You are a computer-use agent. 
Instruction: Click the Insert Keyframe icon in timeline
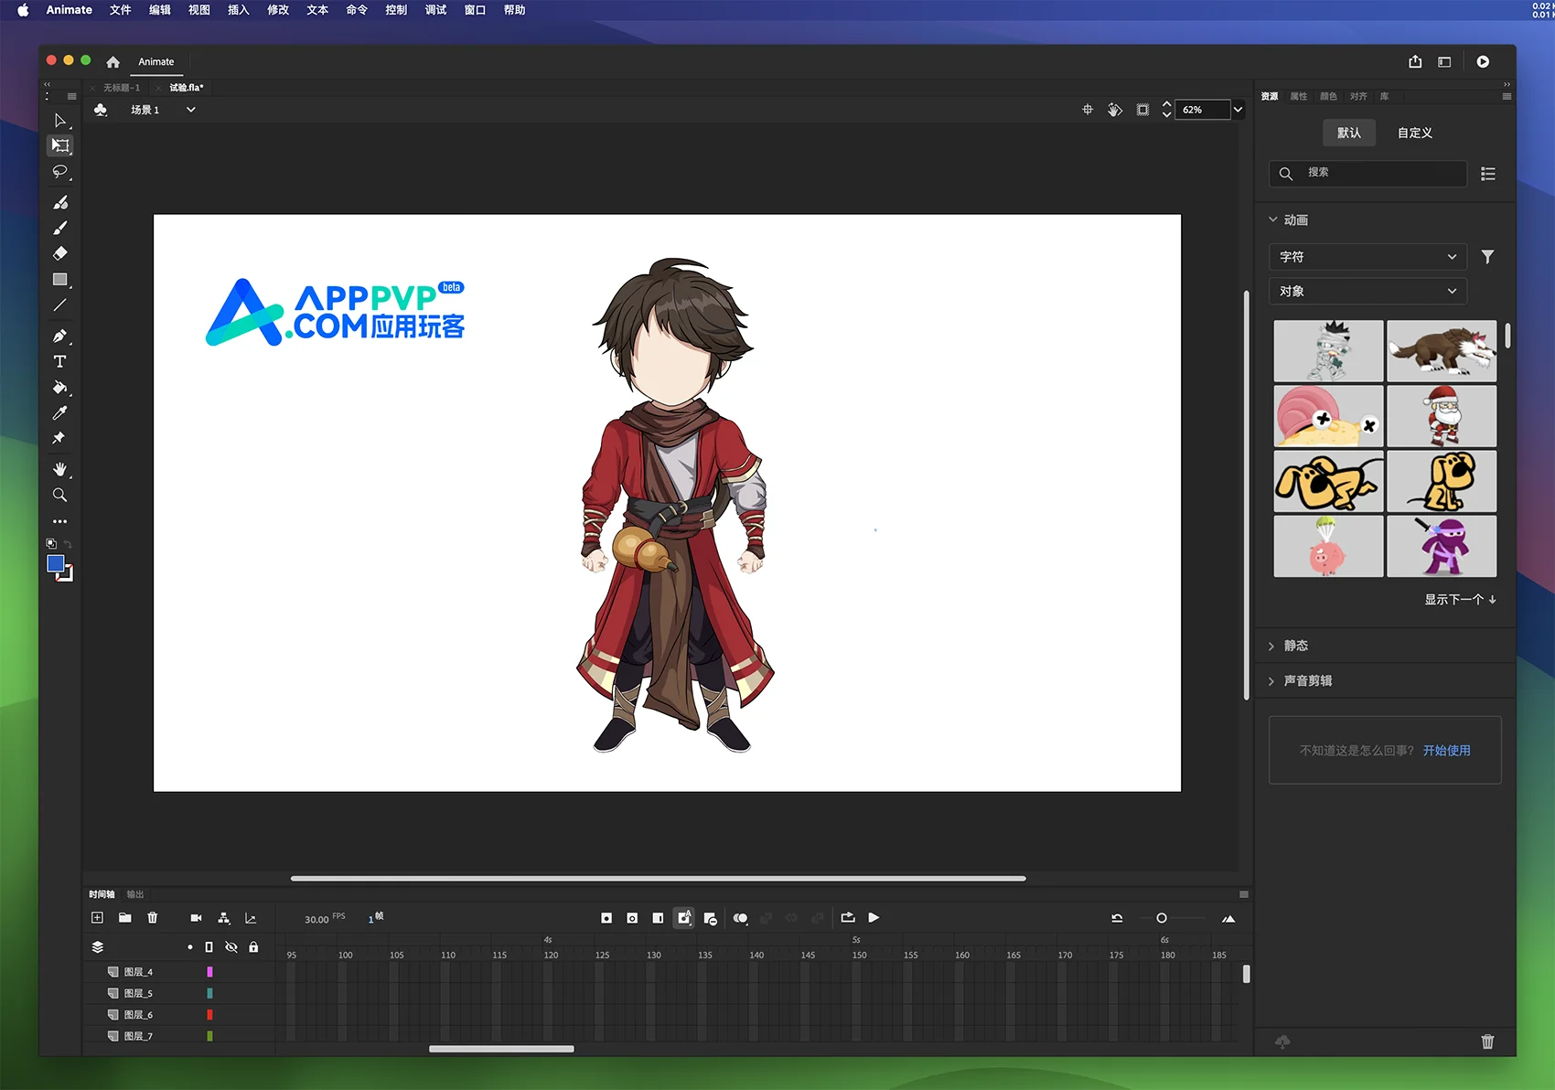pos(606,918)
